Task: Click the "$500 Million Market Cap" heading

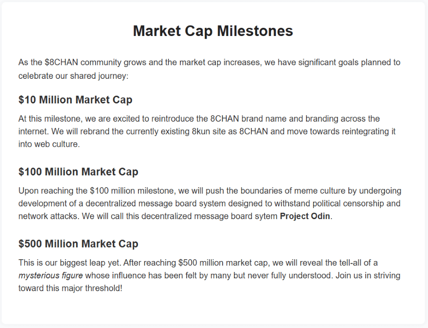Action: click(78, 244)
